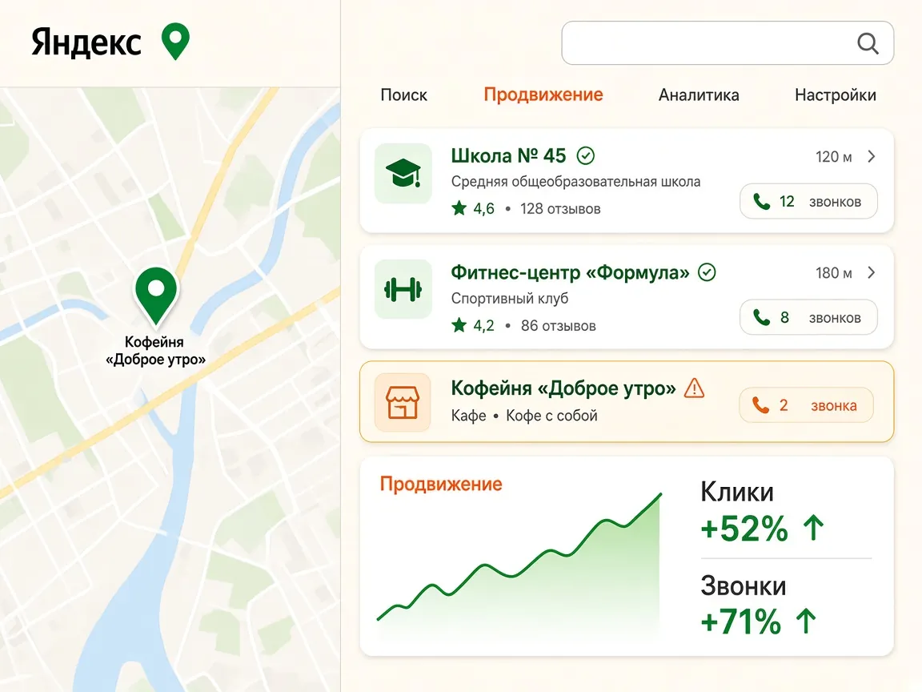
Task: Click the 8 звонков button
Action: [x=808, y=317]
